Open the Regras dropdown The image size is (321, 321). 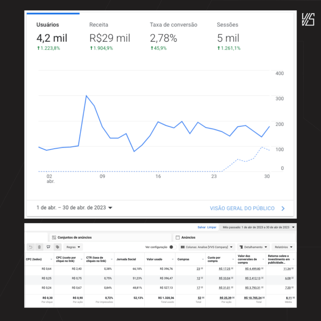[73, 247]
